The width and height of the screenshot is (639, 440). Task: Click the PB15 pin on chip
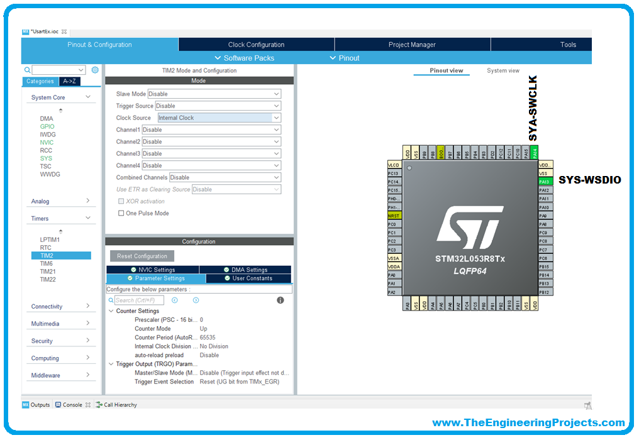click(545, 267)
